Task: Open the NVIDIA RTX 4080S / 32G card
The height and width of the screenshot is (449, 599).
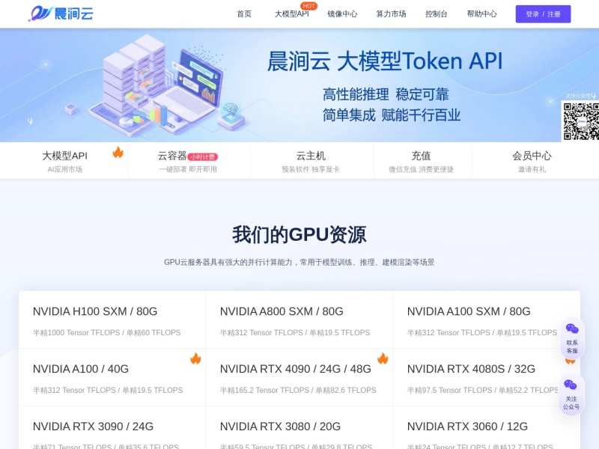Action: click(486, 377)
